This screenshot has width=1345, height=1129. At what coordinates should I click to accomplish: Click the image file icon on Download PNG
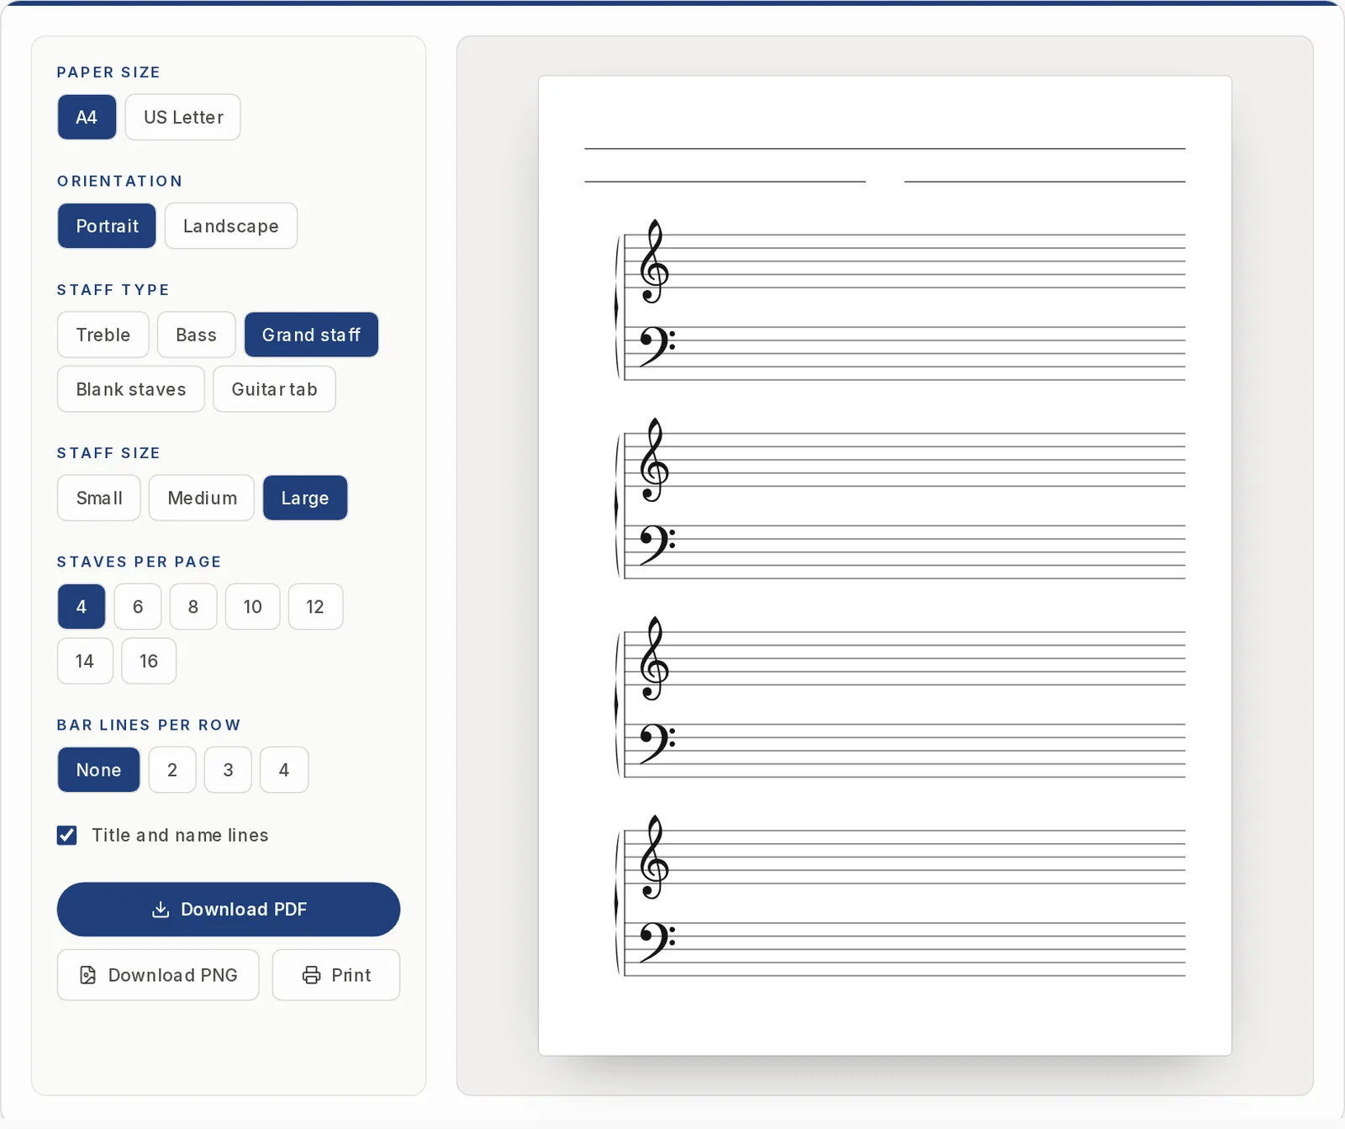tap(87, 975)
